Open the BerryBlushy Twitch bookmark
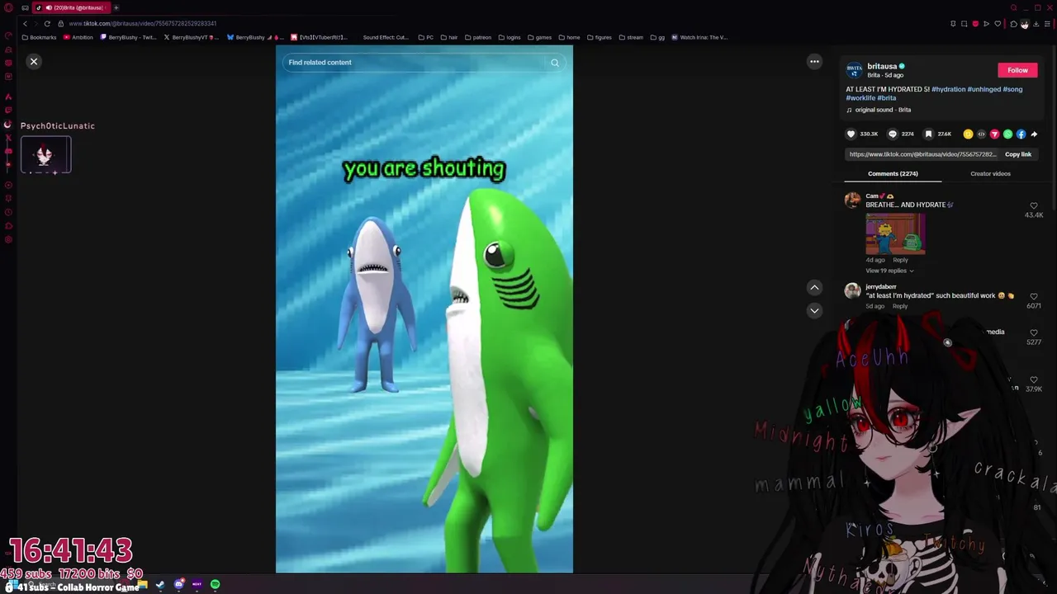The width and height of the screenshot is (1057, 594). [x=128, y=37]
